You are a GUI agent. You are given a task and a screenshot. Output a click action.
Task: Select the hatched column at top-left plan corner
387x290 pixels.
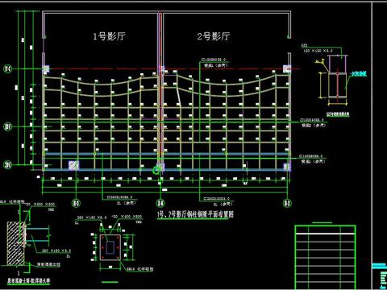[x=46, y=69]
